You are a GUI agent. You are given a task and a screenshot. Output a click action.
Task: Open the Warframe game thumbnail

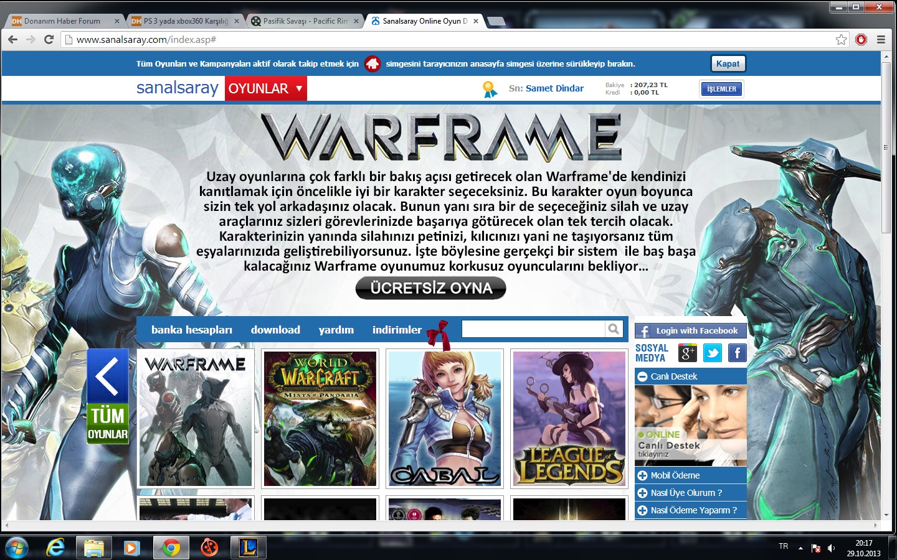[x=196, y=419]
